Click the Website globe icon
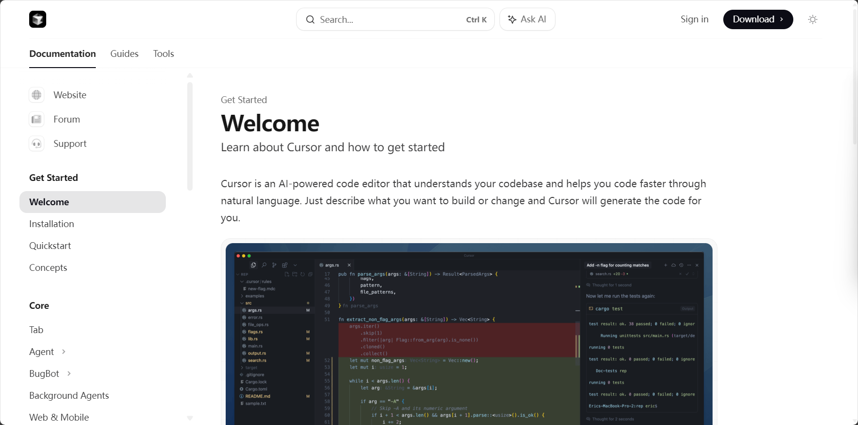This screenshot has width=858, height=425. tap(36, 95)
